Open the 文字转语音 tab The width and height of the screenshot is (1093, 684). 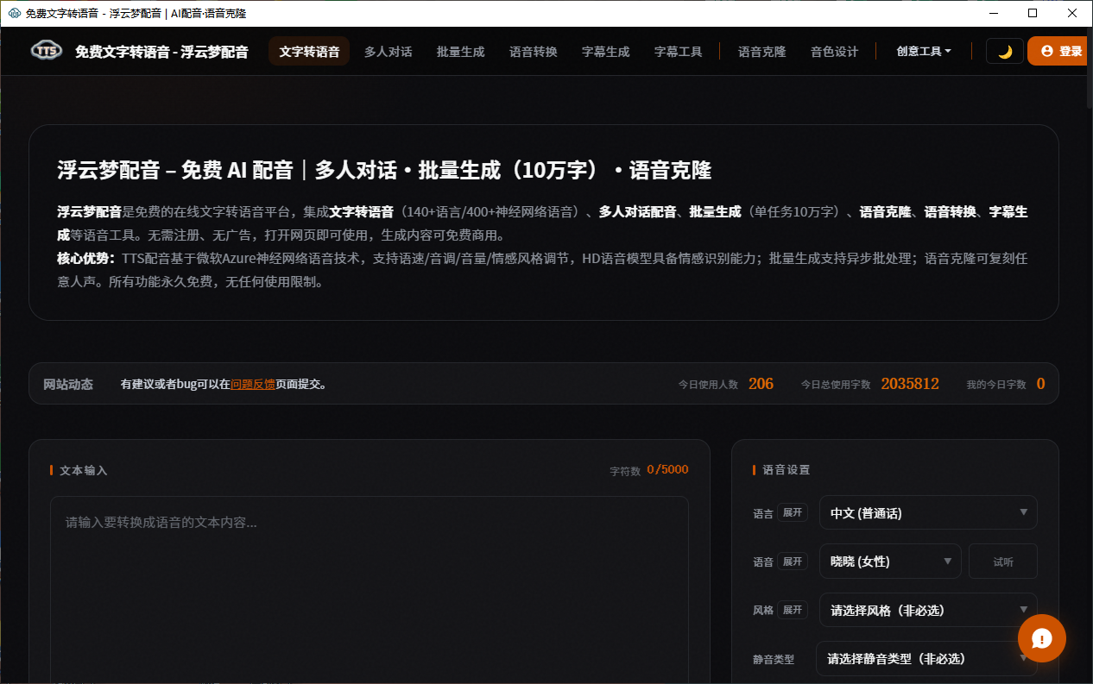coord(309,51)
